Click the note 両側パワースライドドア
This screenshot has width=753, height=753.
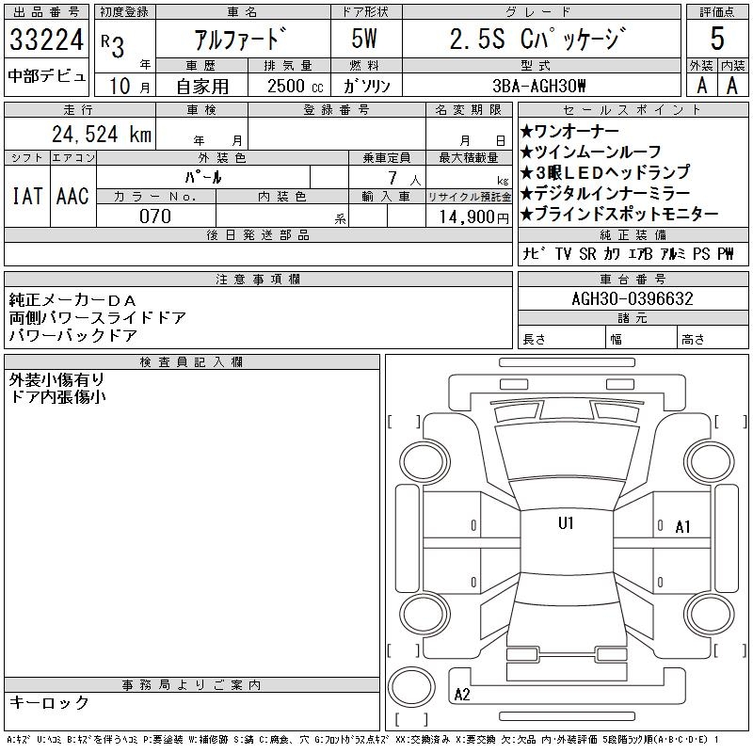click(x=98, y=318)
